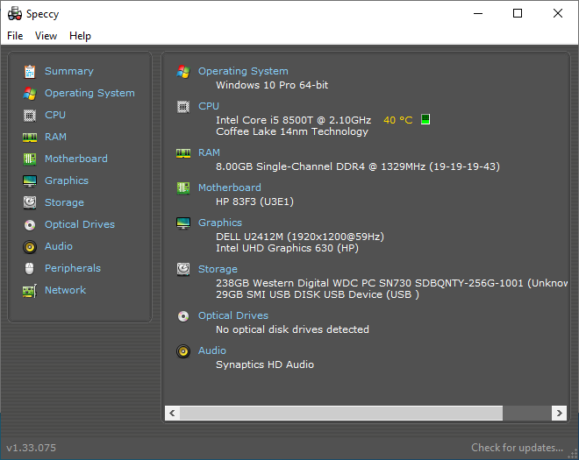Click the horizontal scrollbar thumb

(x=341, y=413)
